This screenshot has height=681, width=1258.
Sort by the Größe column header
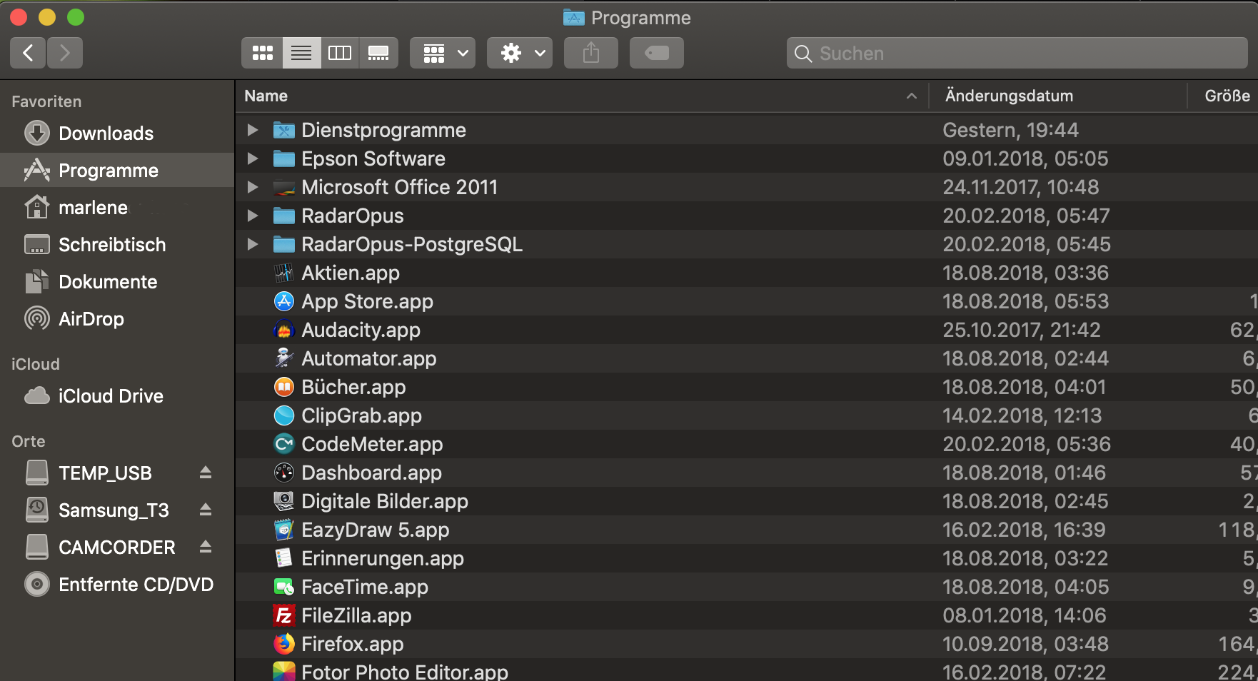pyautogui.click(x=1223, y=96)
